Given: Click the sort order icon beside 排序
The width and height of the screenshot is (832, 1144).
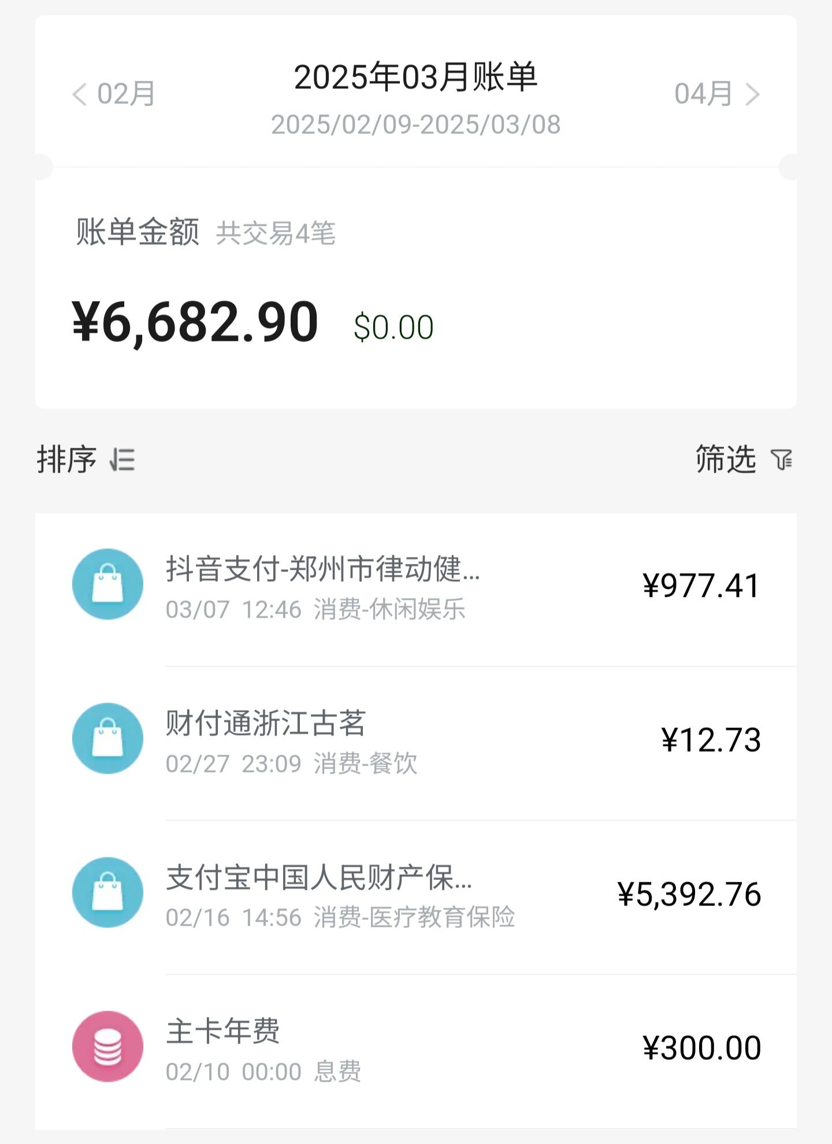Looking at the screenshot, I should coord(122,460).
